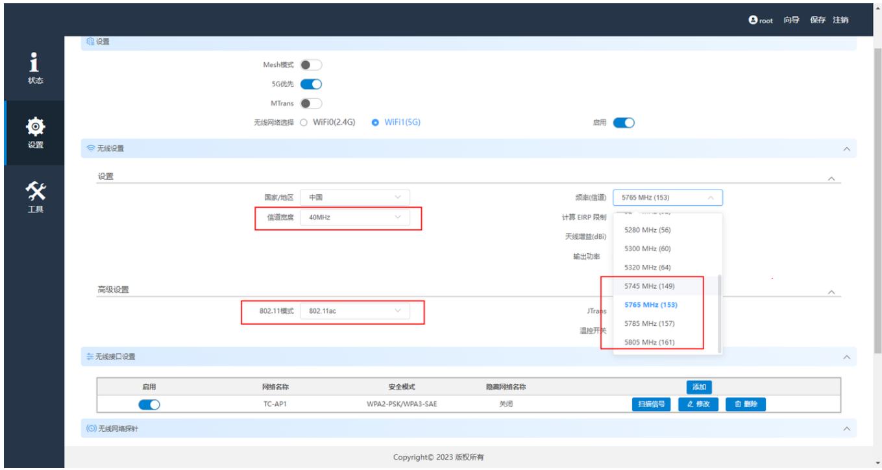Turn off the 5G优先 switch
This screenshot has width=882, height=470.
[312, 84]
